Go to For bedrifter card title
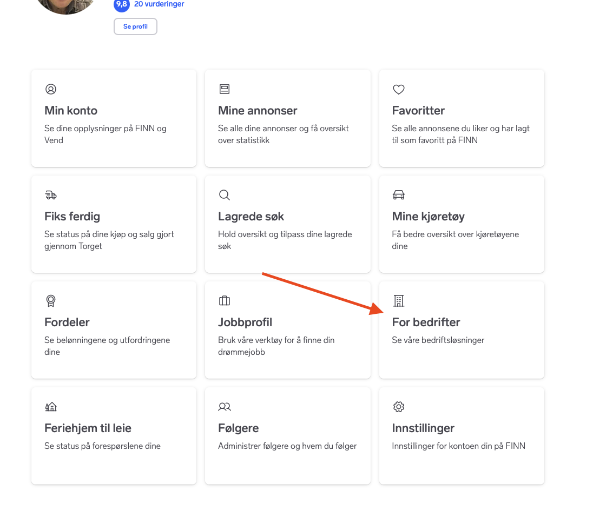The image size is (593, 518). pyautogui.click(x=426, y=322)
